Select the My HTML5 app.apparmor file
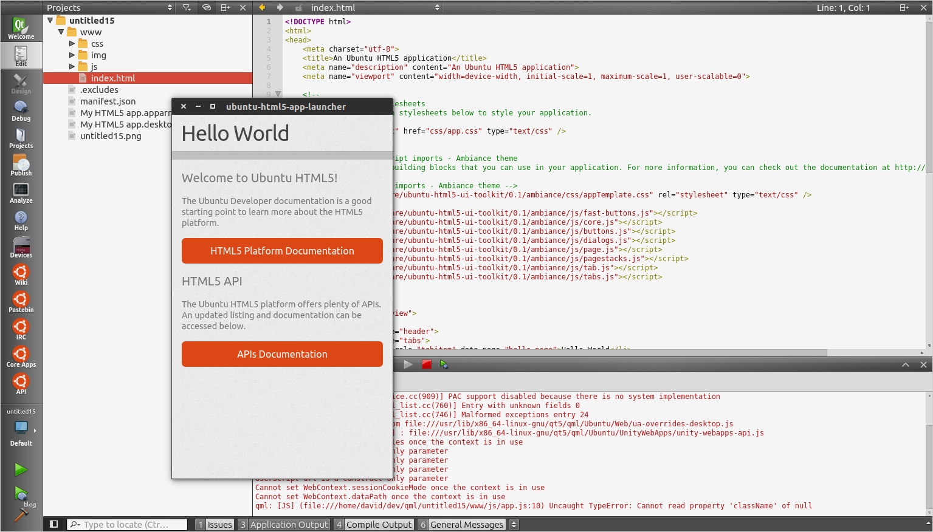Image resolution: width=933 pixels, height=532 pixels. 126,112
